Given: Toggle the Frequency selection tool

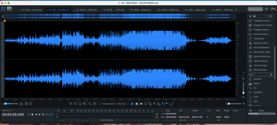Looking at the screenshot, I should 141,104.
